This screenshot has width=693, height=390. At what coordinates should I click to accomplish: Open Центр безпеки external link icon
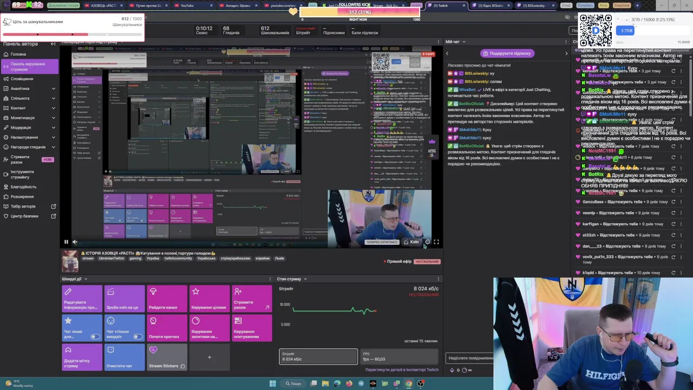[53, 216]
